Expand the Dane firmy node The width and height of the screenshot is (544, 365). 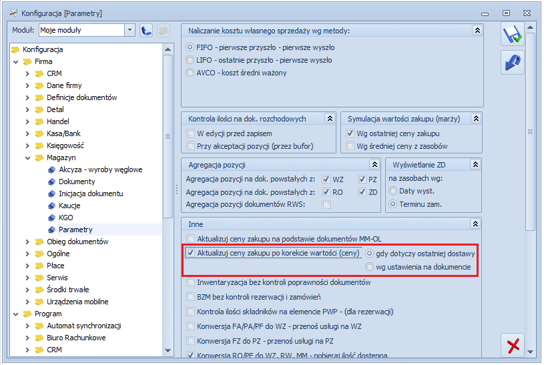[x=28, y=85]
